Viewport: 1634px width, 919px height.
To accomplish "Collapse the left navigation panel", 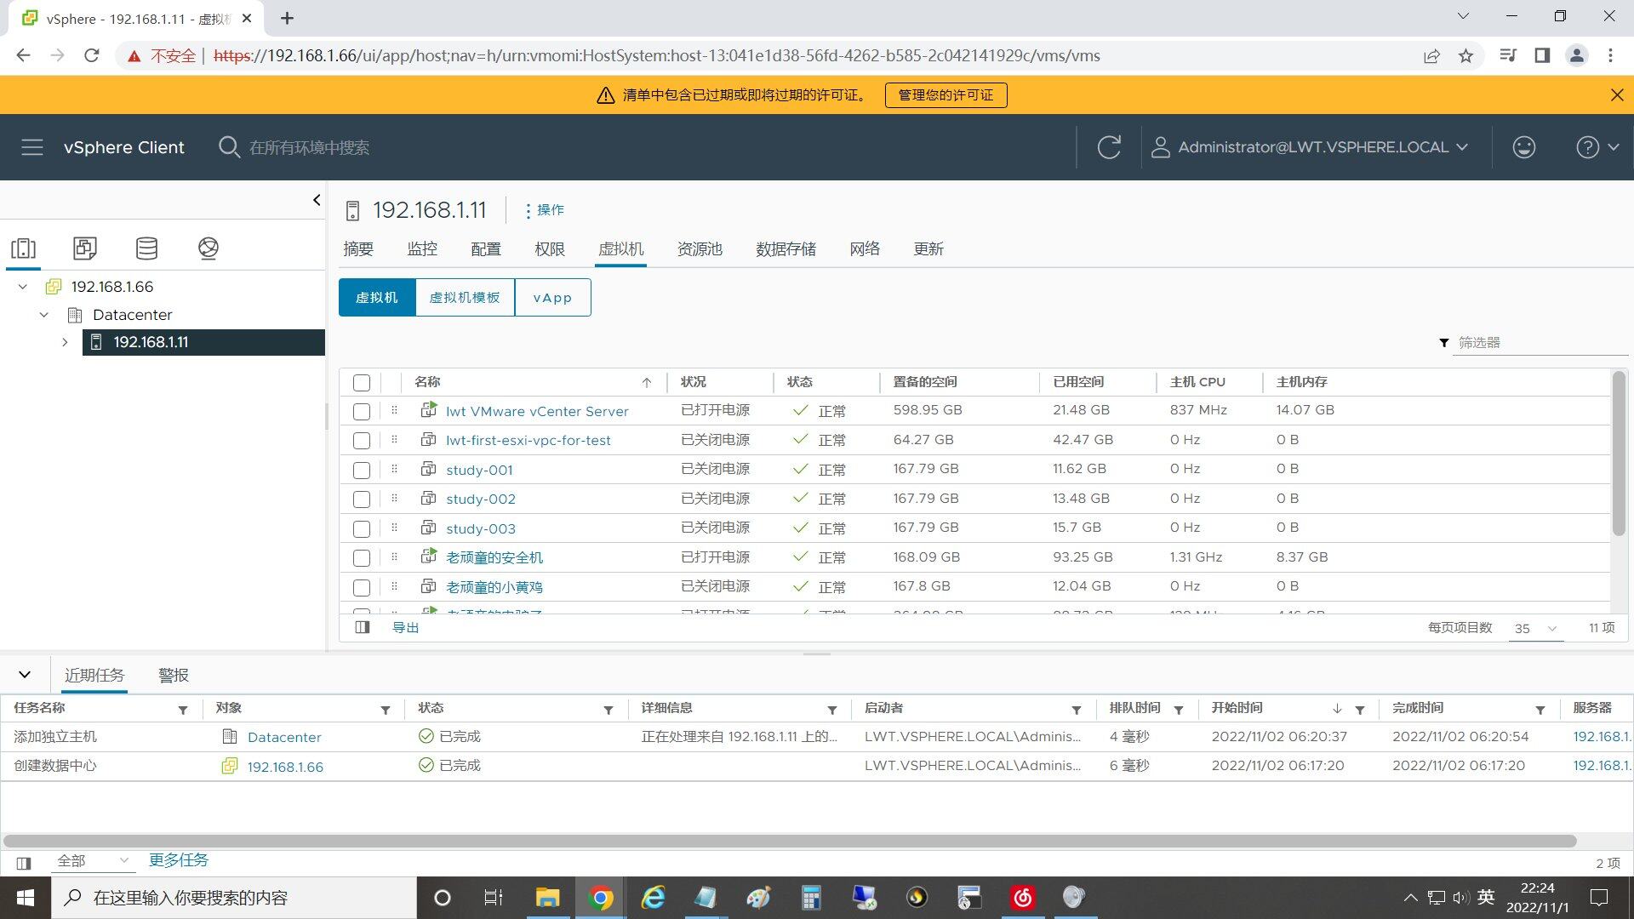I will coord(317,200).
